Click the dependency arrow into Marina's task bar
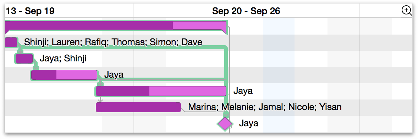The height and width of the screenshot is (139, 418). [100, 100]
